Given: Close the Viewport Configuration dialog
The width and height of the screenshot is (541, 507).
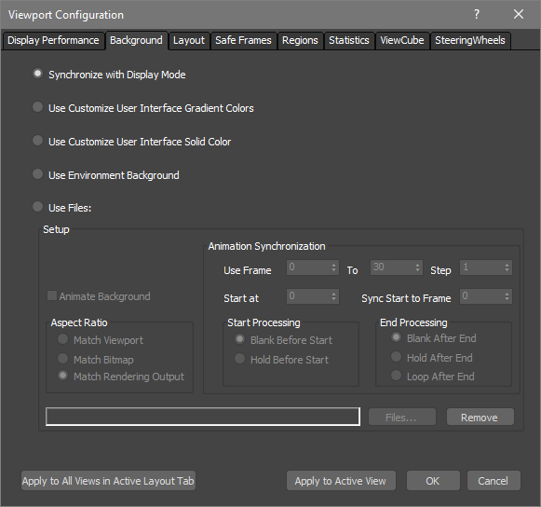Looking at the screenshot, I should pos(519,15).
